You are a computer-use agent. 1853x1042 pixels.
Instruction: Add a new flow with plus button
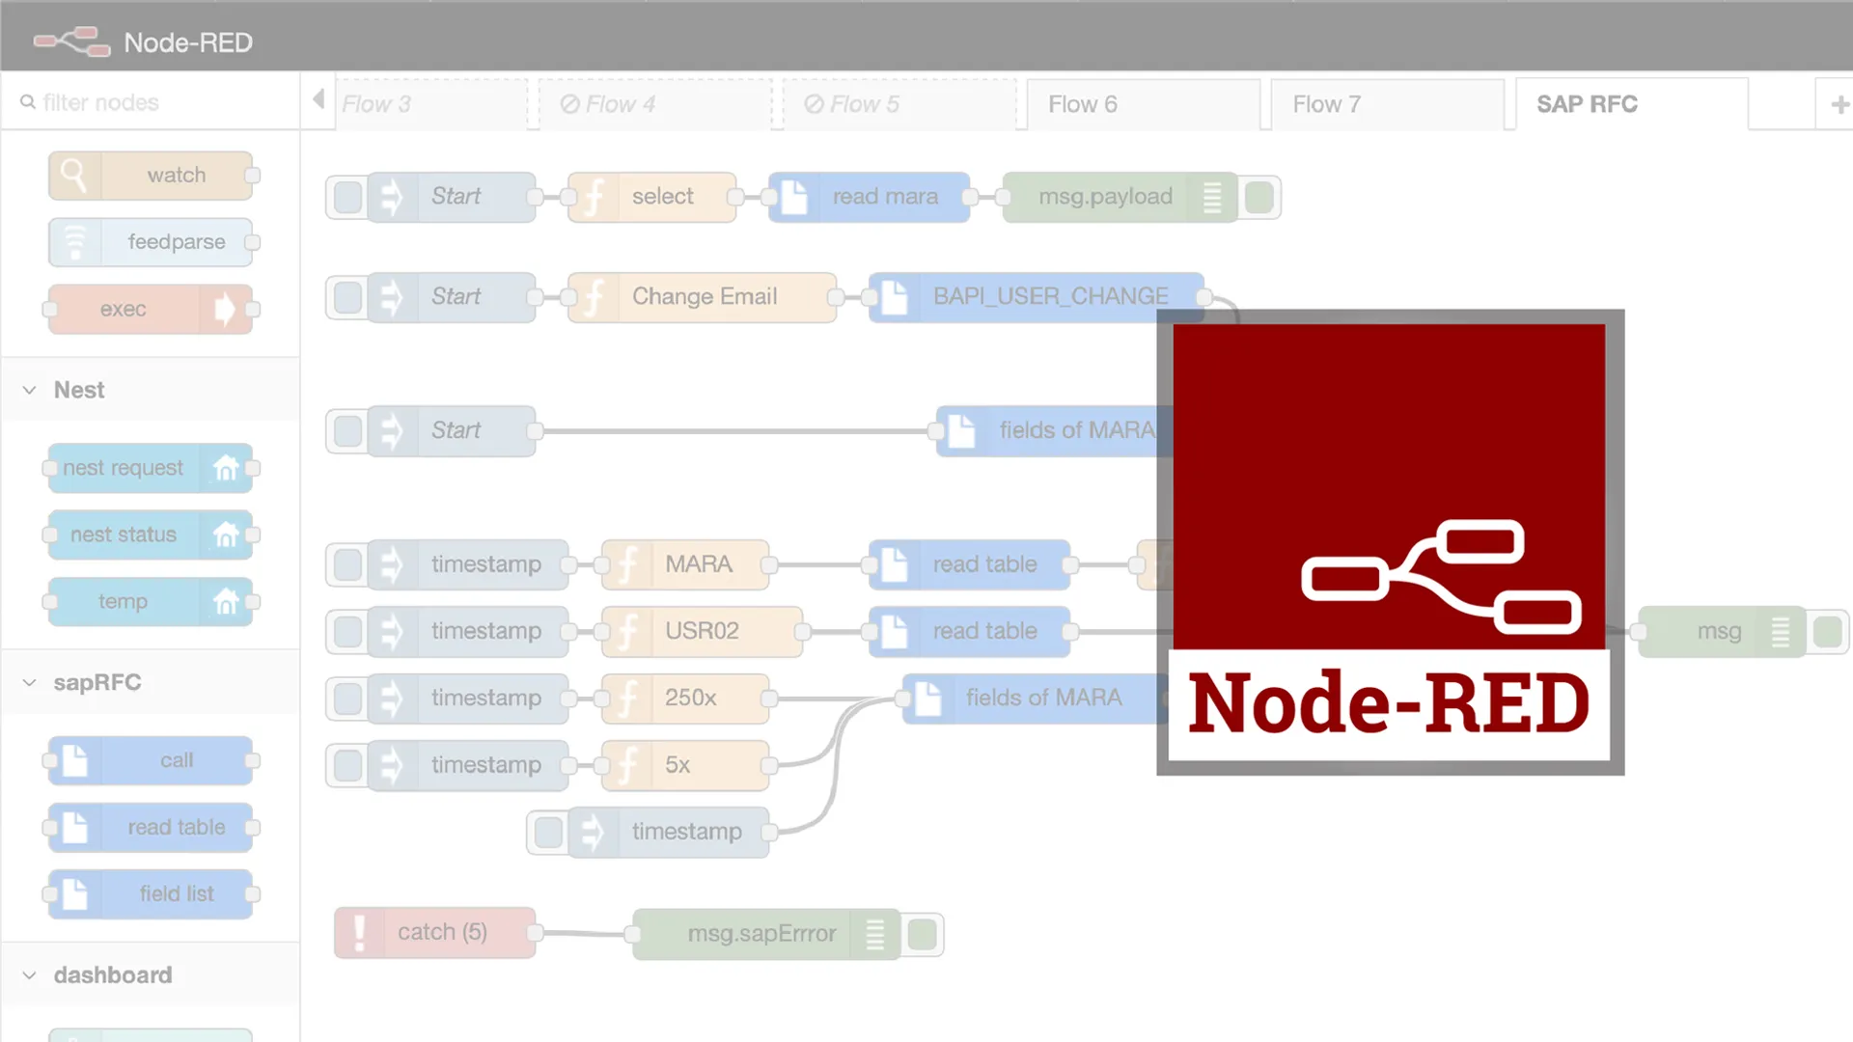point(1839,104)
